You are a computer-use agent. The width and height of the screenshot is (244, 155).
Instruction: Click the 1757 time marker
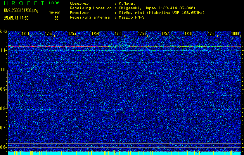(x=165, y=33)
